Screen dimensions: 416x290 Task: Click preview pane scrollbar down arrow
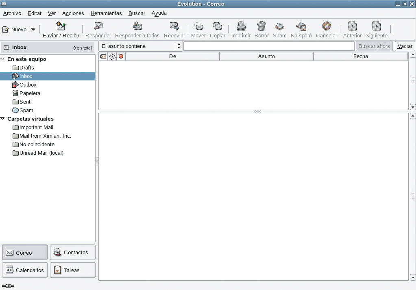coord(413,278)
